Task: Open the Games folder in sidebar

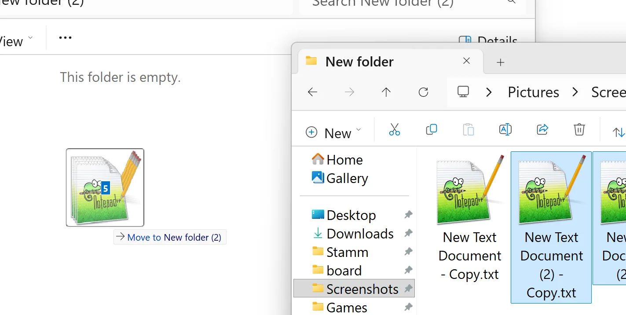Action: point(339,307)
